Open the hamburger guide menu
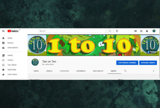The image size is (160, 108). [x=3, y=31]
